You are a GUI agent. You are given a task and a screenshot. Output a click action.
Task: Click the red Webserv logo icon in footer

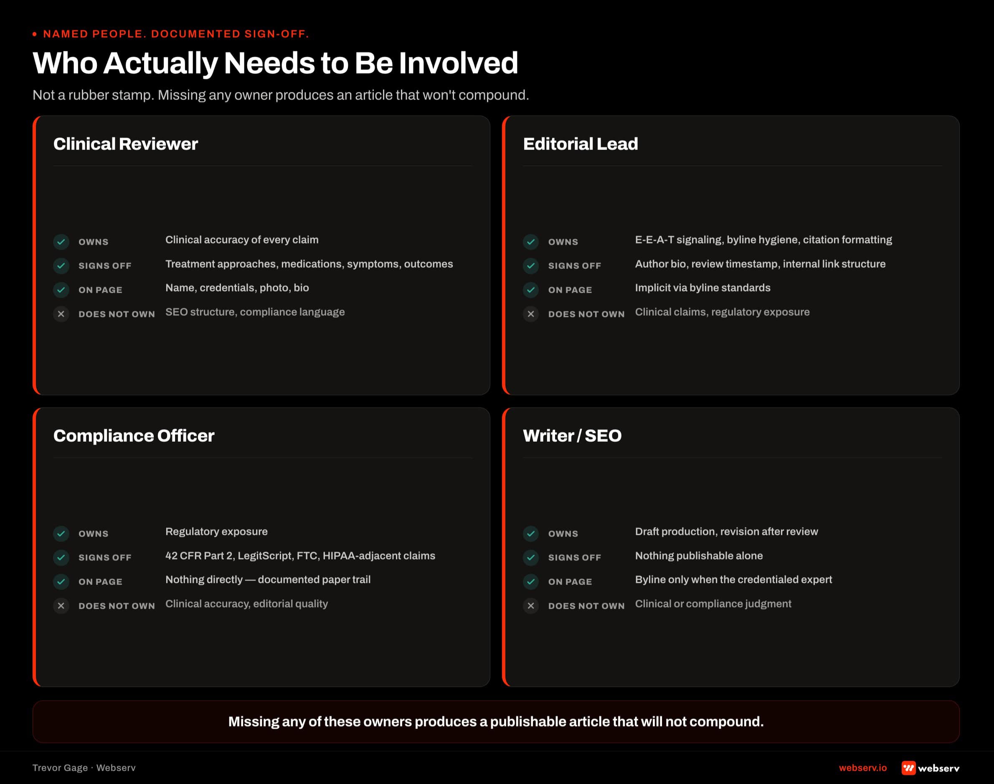(909, 768)
